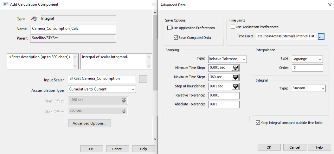Click Minimum Time Step unit selector icon
334x154 pixels.
click(x=235, y=68)
